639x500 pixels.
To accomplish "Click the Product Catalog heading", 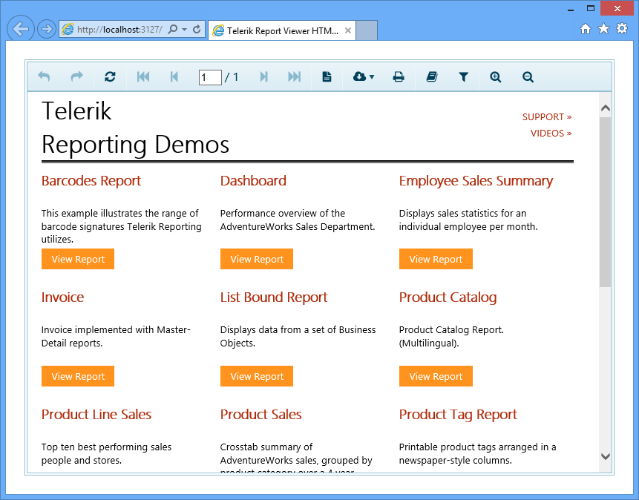I will [x=448, y=297].
